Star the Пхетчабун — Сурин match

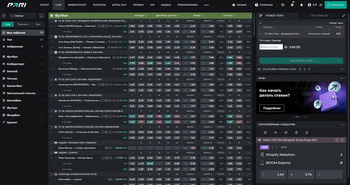52,179
